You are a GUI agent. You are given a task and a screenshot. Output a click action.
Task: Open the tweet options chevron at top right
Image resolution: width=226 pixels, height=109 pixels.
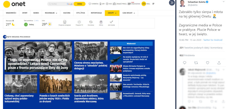(x=224, y=2)
